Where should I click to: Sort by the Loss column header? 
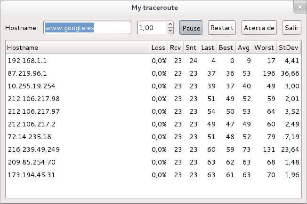tap(158, 47)
